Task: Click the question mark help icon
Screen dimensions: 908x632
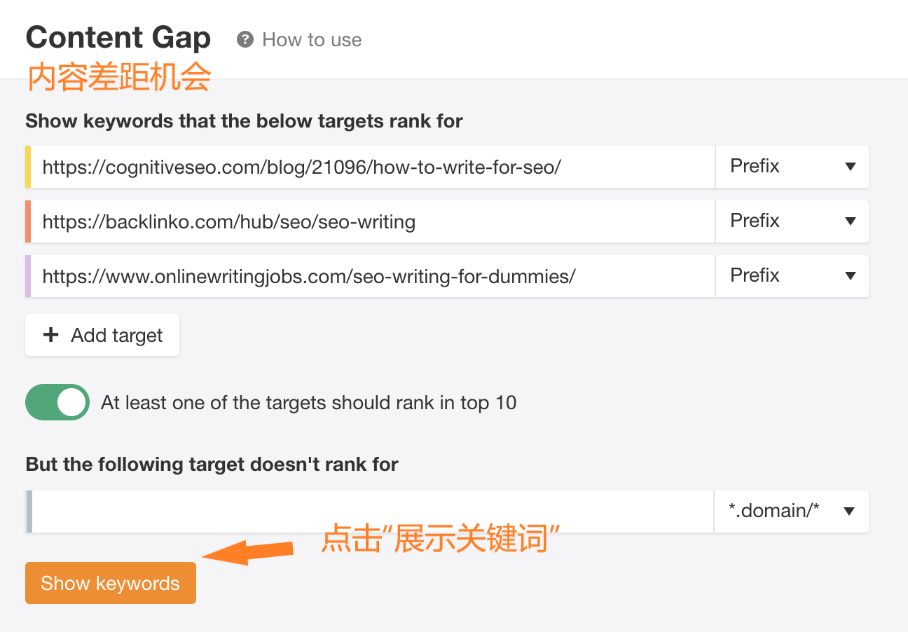Action: click(245, 39)
